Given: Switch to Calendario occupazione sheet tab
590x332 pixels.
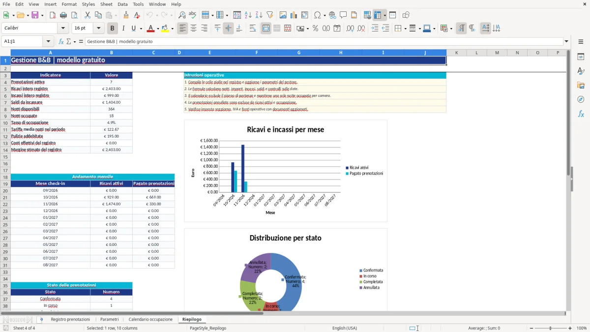Looking at the screenshot, I should point(150,319).
